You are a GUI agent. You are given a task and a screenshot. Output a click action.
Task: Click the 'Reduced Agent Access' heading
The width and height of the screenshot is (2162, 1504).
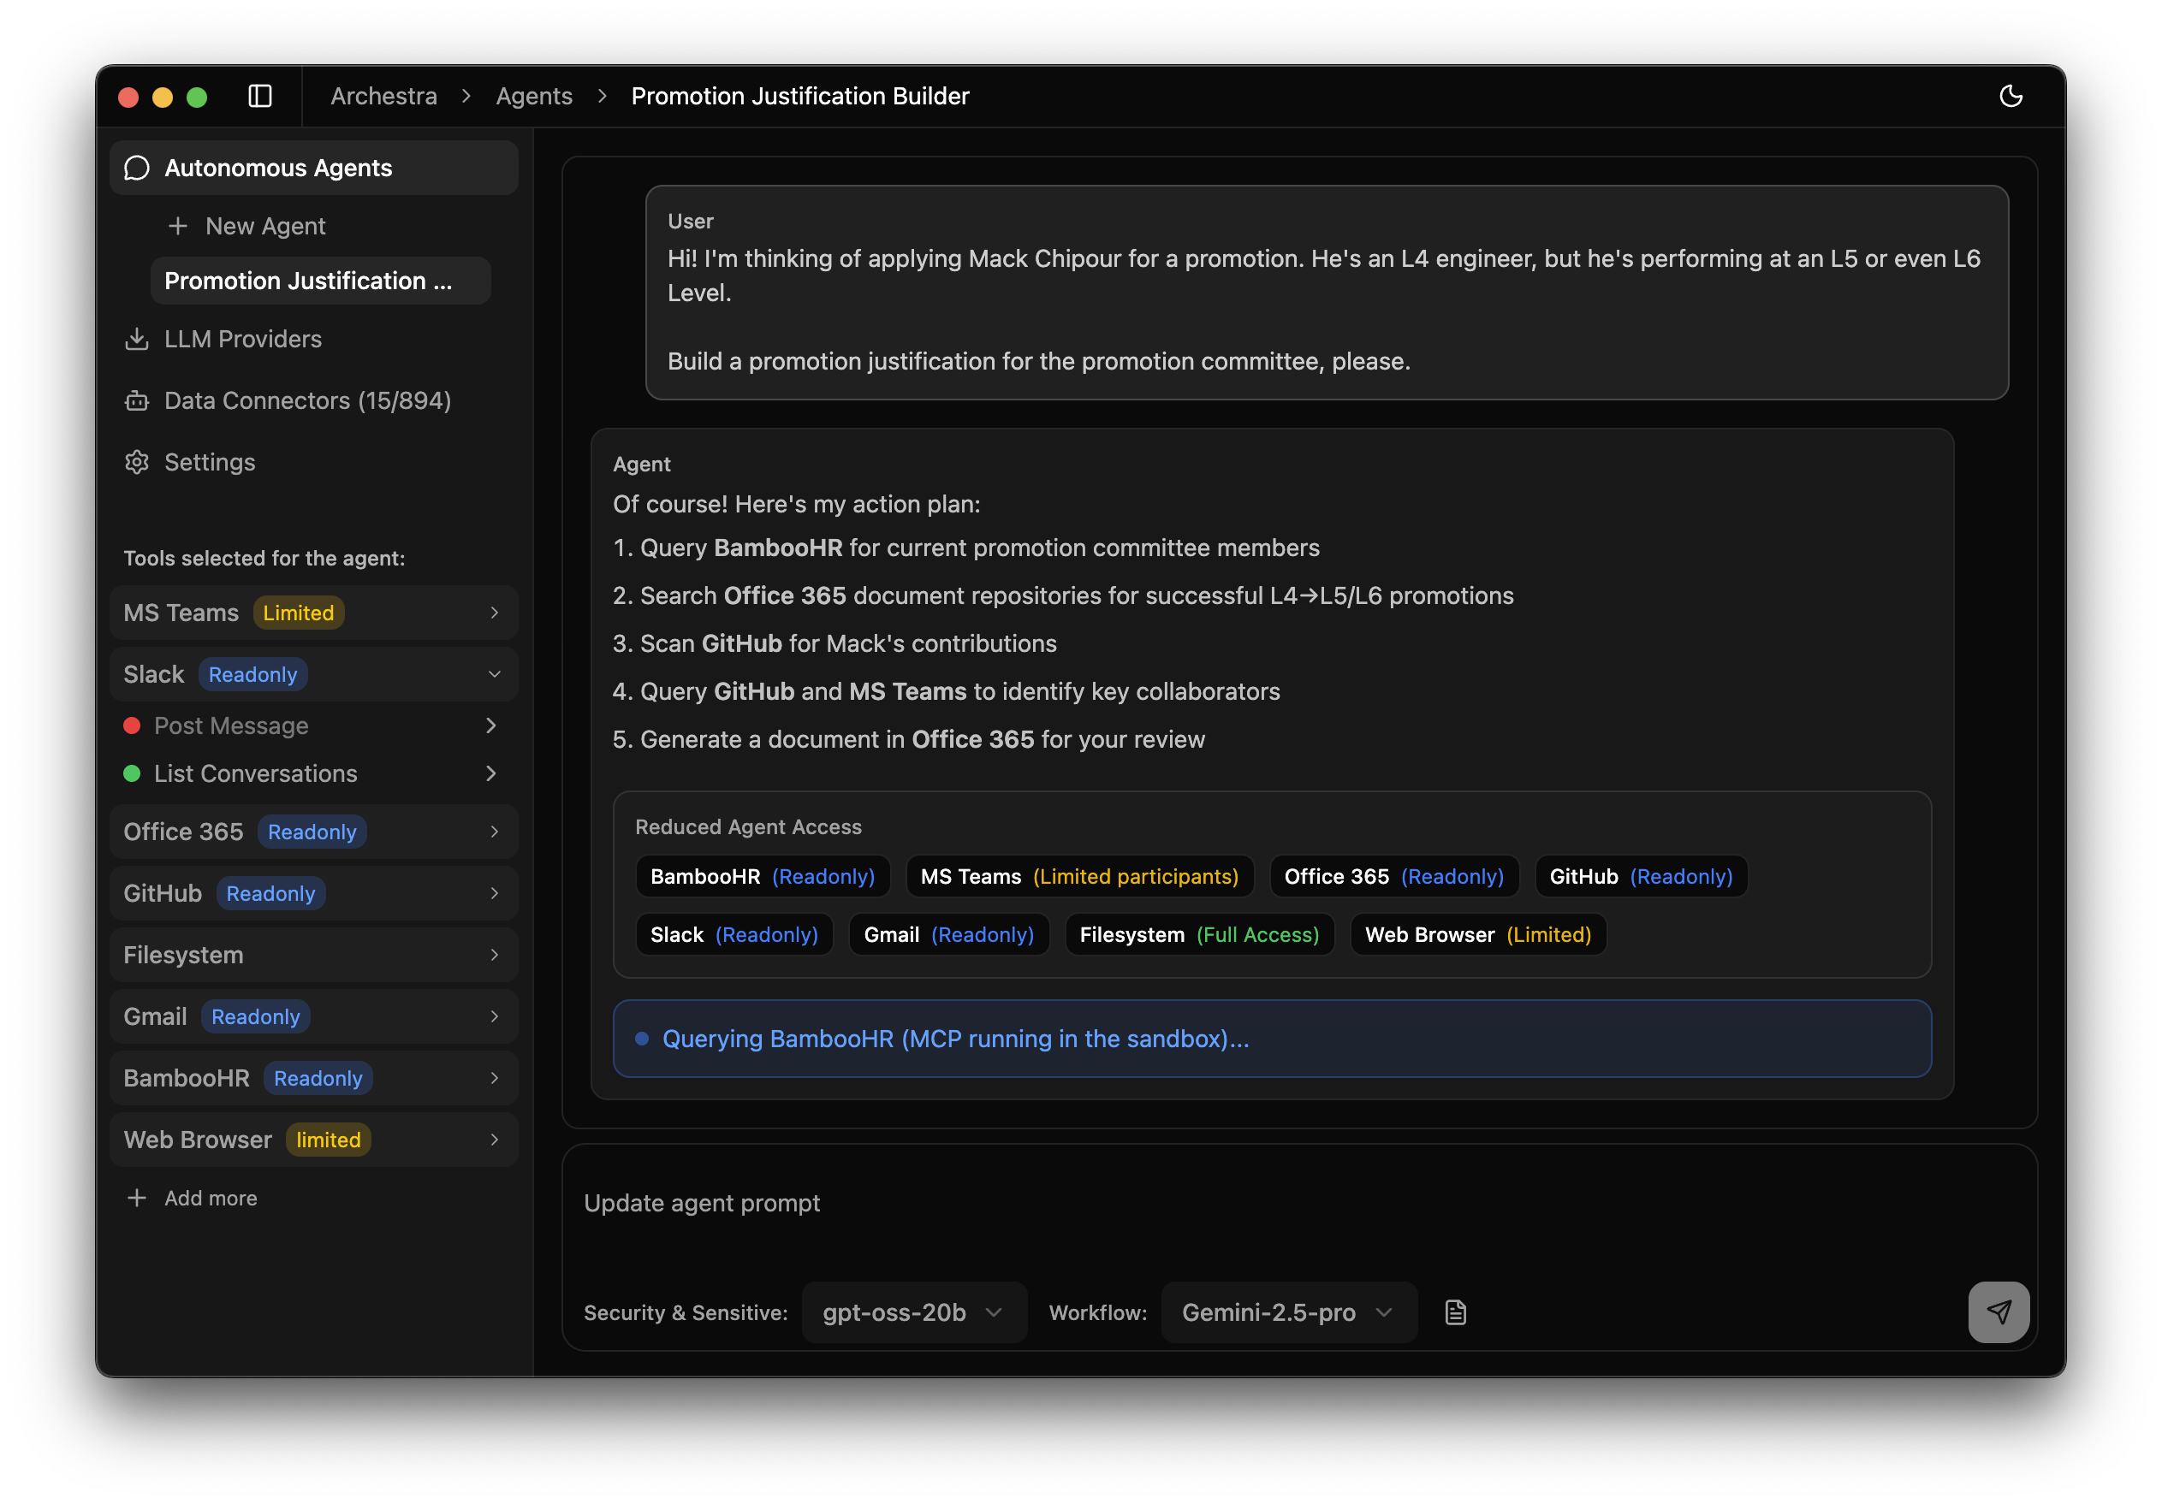[x=748, y=826]
